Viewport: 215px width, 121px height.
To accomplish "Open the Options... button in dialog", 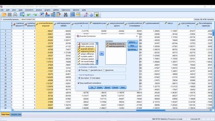I will [132, 42].
